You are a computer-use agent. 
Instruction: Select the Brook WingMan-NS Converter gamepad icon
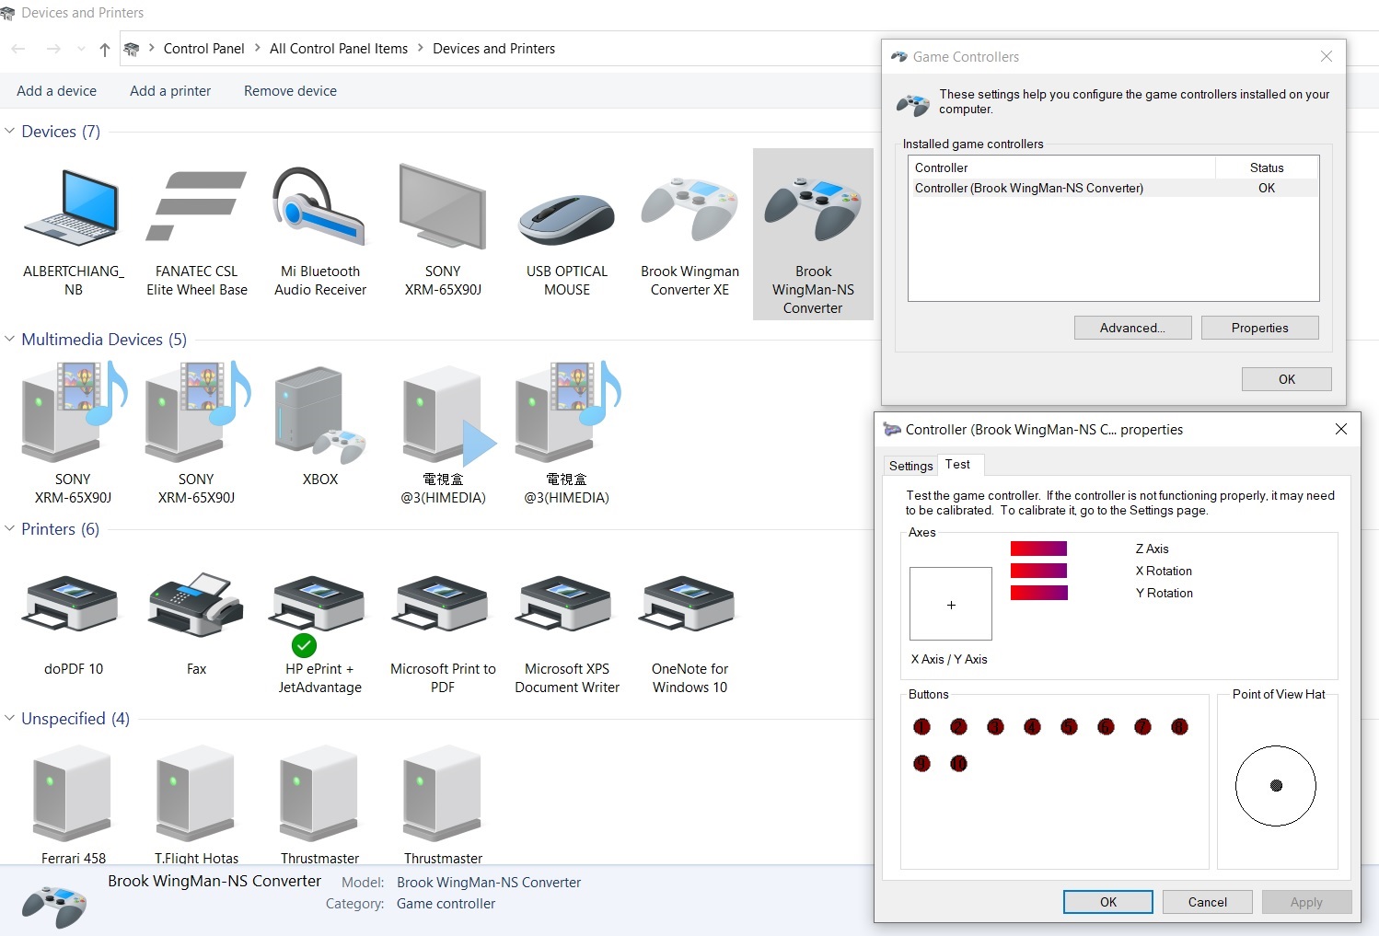[813, 210]
